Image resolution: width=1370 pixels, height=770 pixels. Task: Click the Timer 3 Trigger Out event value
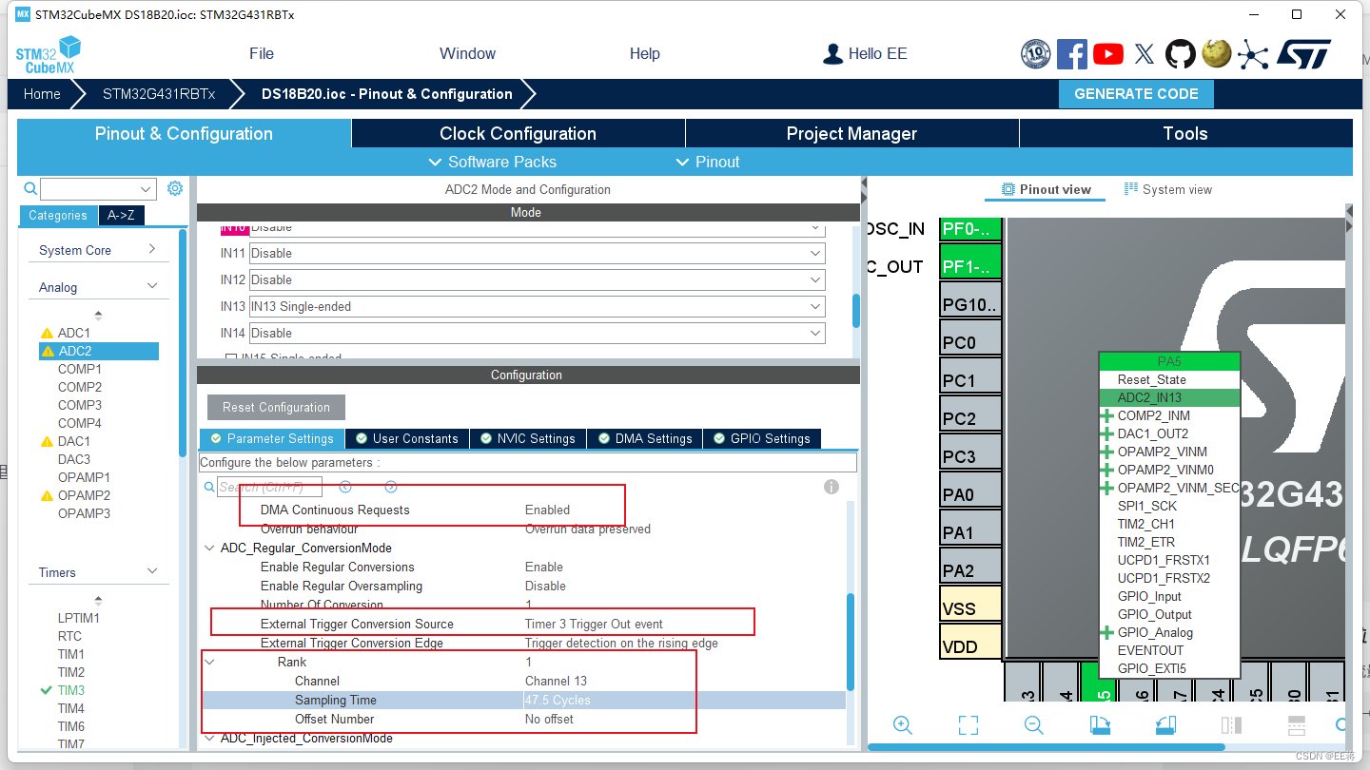coord(594,625)
